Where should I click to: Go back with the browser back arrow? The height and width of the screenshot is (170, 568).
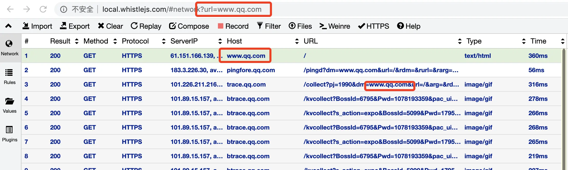tap(10, 9)
